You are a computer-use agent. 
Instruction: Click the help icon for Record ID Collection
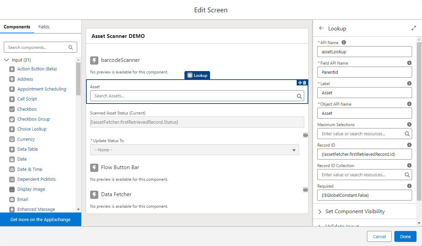pyautogui.click(x=409, y=165)
